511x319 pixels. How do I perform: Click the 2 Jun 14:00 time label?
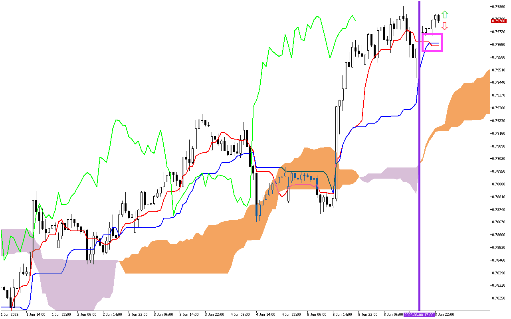click(x=112, y=315)
